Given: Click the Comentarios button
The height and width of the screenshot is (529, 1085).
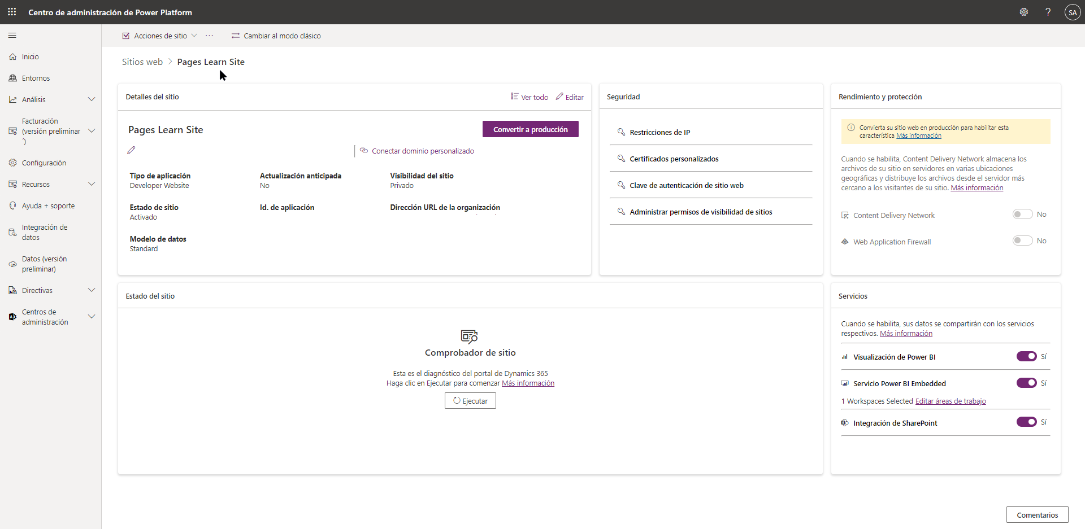Looking at the screenshot, I should tap(1037, 515).
